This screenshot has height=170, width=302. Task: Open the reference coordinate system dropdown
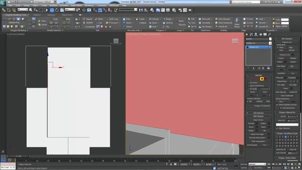point(70,9)
